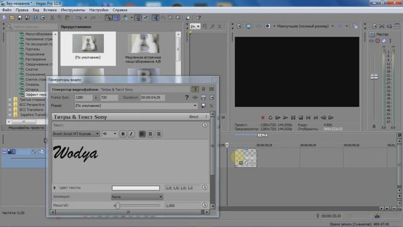Screen dimensions: 403x227
Task: Click inside the Wodya text editing area
Action: click(x=130, y=161)
